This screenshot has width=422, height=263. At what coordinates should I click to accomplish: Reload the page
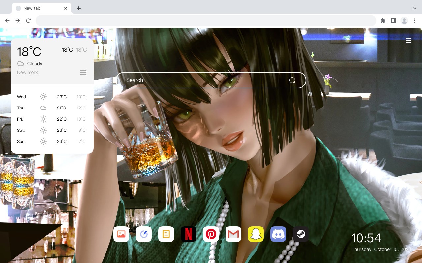coord(28,21)
